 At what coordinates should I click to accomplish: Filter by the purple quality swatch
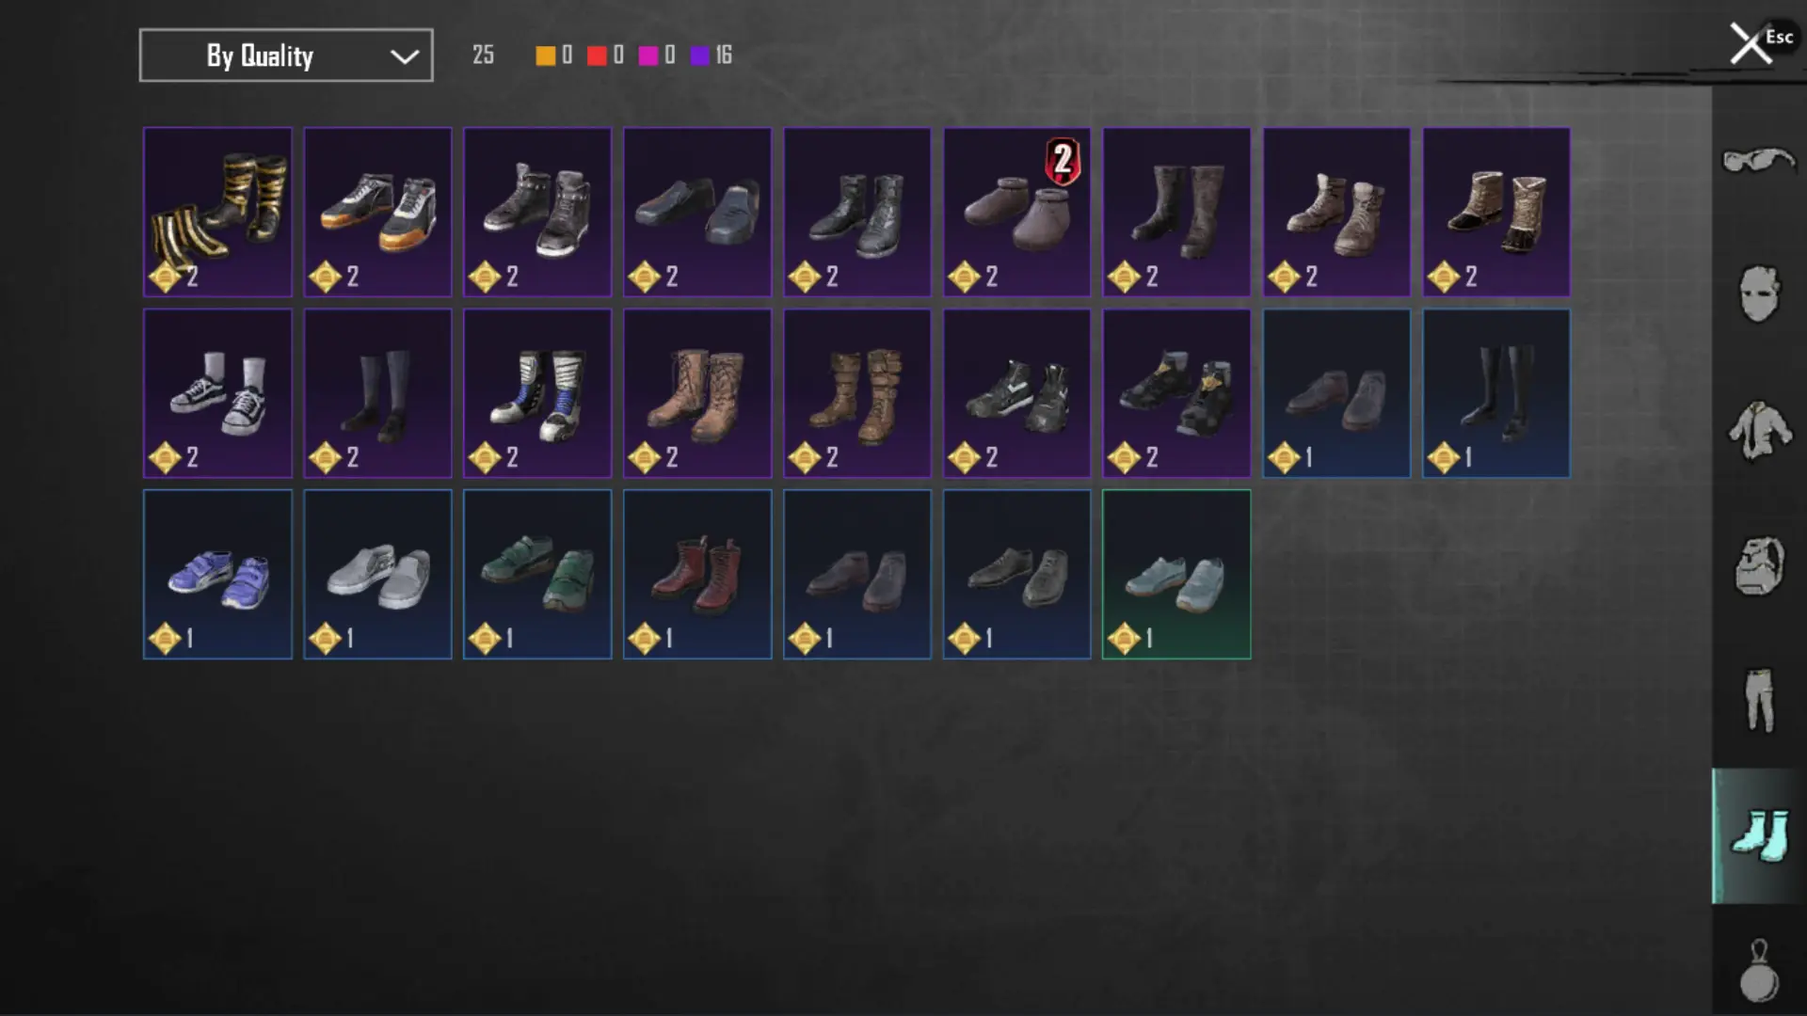pos(699,56)
